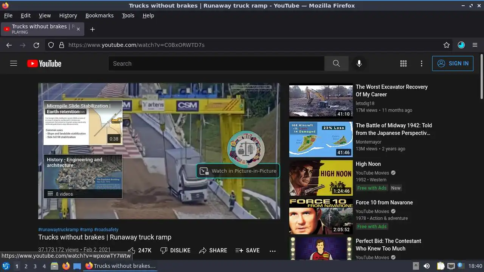Open a new tab with plus button
484x272 pixels.
tap(92, 29)
